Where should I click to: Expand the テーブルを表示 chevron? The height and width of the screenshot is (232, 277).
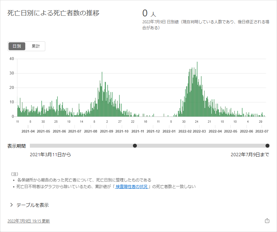click(12, 205)
